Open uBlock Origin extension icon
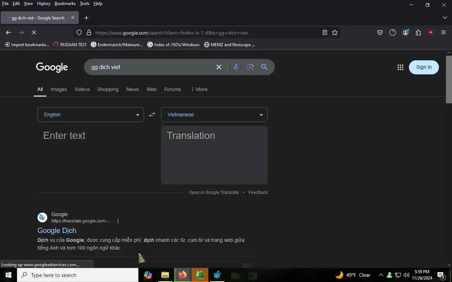The width and height of the screenshot is (452, 282). pyautogui.click(x=431, y=32)
